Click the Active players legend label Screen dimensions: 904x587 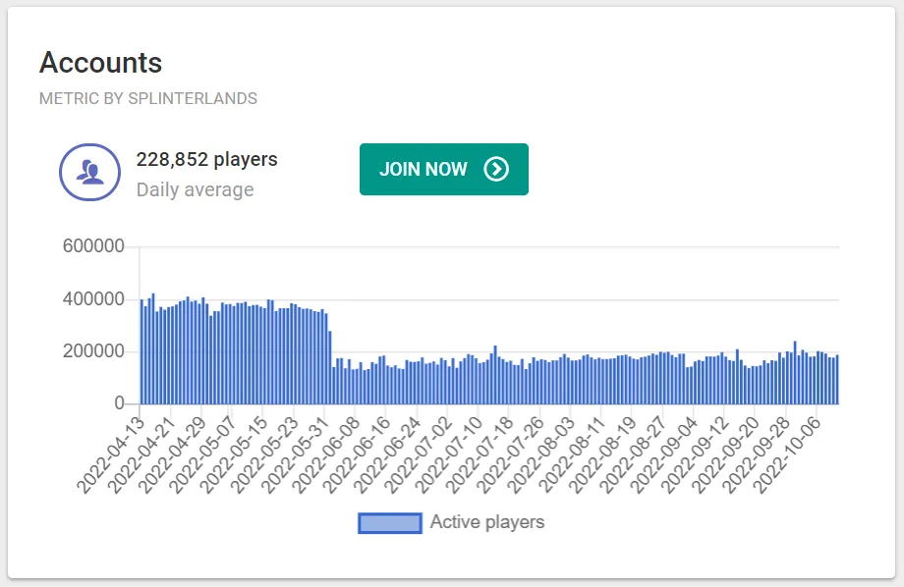(486, 522)
